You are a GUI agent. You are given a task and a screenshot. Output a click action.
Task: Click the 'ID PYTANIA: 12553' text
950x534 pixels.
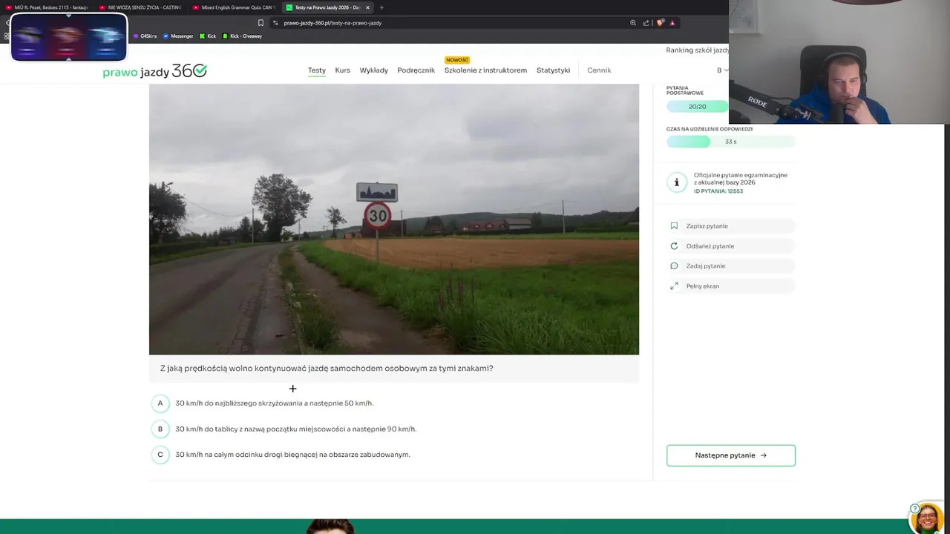[718, 191]
